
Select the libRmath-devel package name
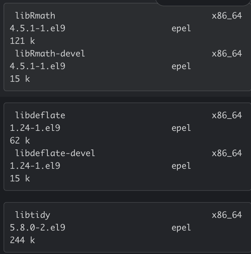click(x=50, y=54)
